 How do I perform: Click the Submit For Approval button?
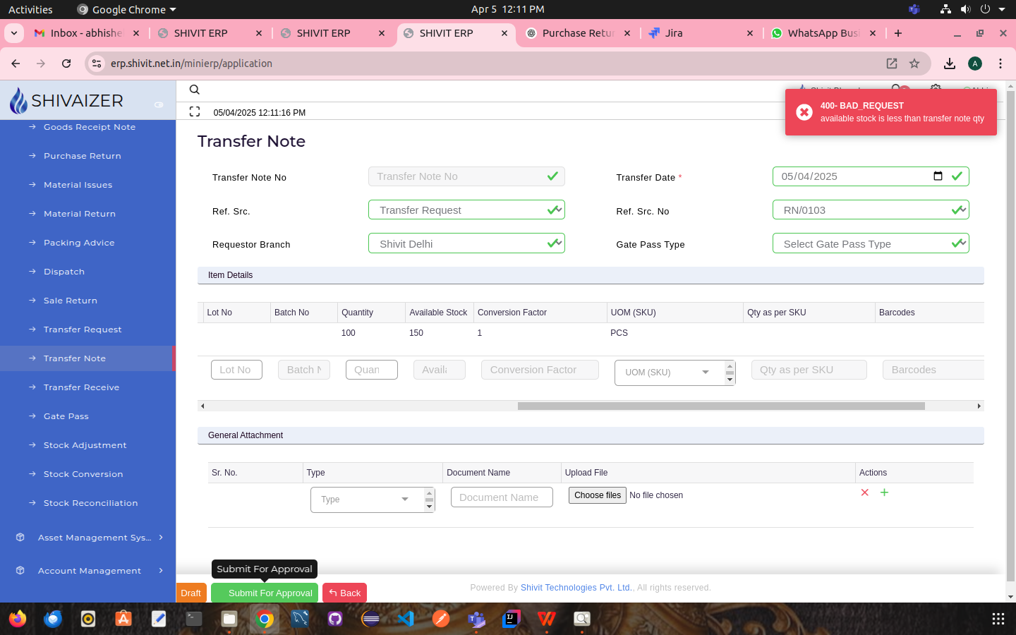[265, 593]
